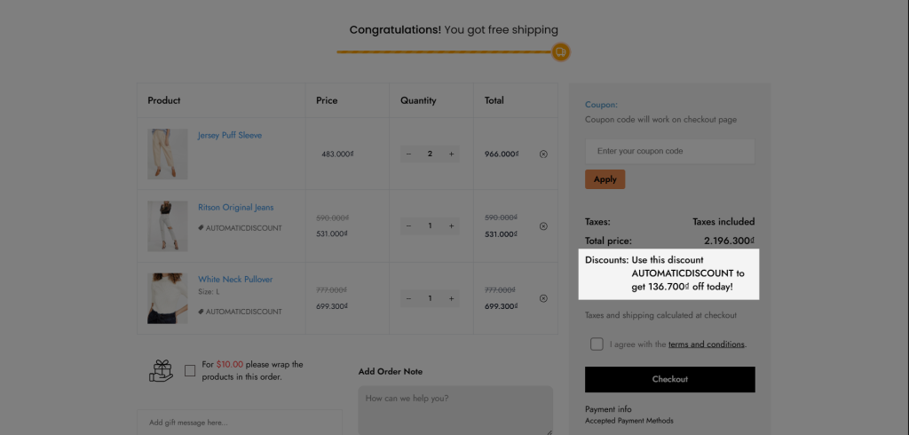Open the terms and conditions link
The width and height of the screenshot is (909, 435).
click(x=706, y=344)
